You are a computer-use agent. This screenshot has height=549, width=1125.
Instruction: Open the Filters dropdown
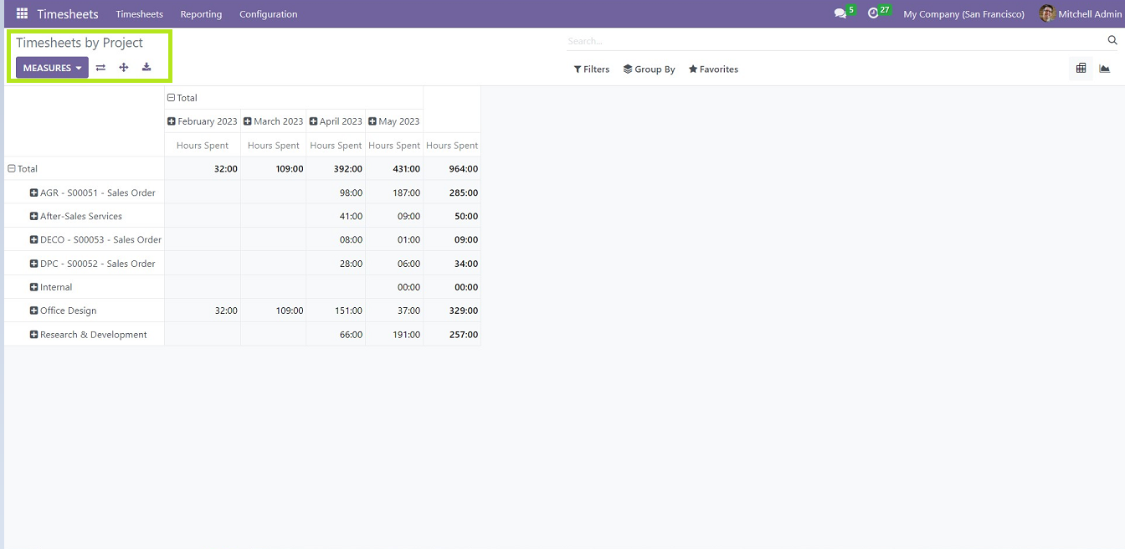[x=592, y=69]
